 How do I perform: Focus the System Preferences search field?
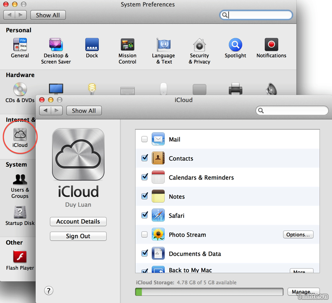click(x=256, y=15)
